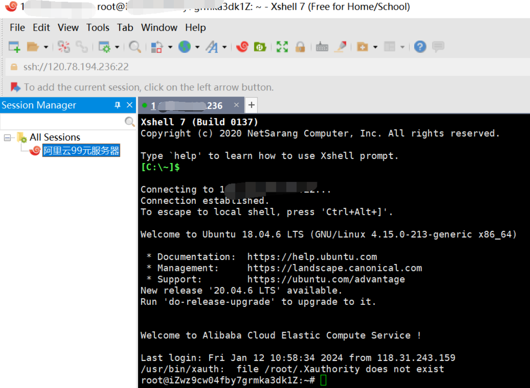530x388 pixels.
Task: Open the Window menu
Action: [159, 28]
